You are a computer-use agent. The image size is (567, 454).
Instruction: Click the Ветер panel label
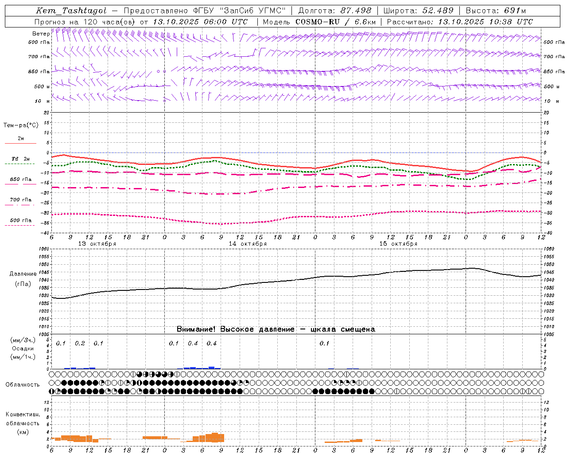tap(41, 34)
